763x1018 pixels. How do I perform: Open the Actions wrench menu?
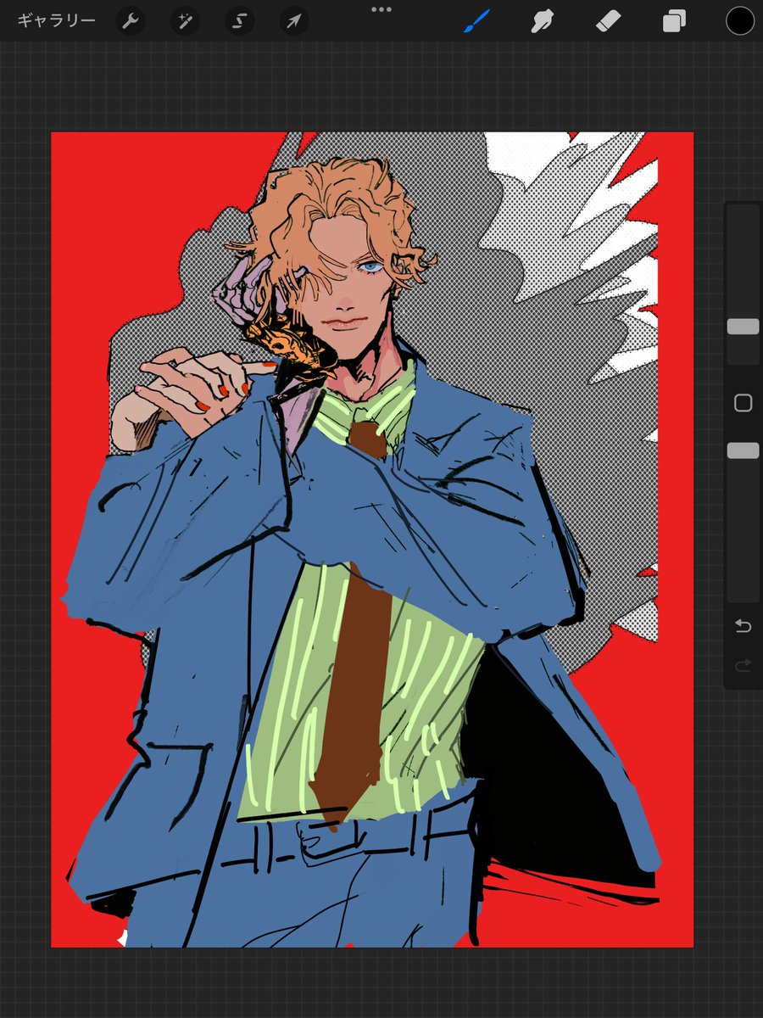129,21
